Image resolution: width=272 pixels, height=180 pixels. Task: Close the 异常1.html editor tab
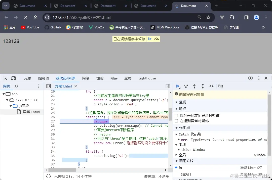pos(76,86)
